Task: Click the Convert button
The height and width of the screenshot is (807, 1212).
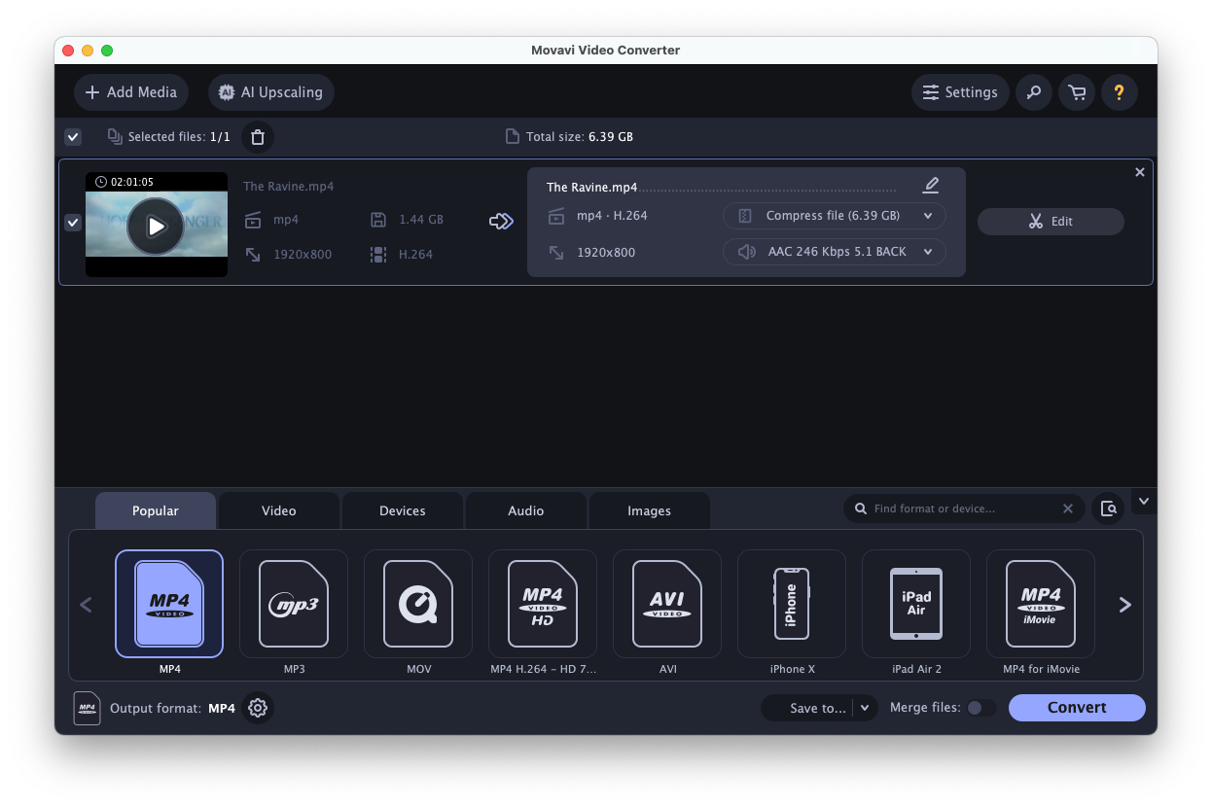Action: pos(1077,708)
